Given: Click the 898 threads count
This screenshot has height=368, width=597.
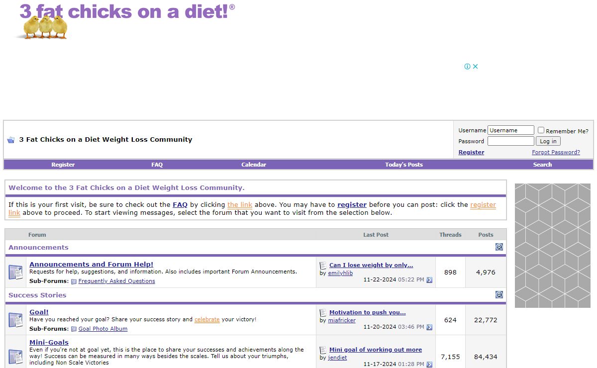Looking at the screenshot, I should pos(450,273).
